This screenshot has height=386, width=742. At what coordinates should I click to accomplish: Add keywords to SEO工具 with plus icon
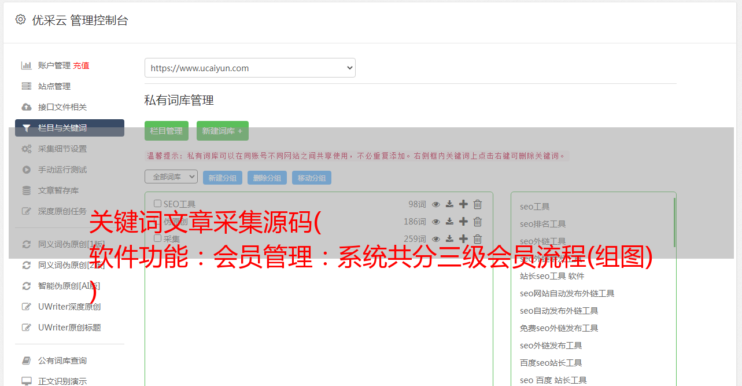(x=463, y=204)
